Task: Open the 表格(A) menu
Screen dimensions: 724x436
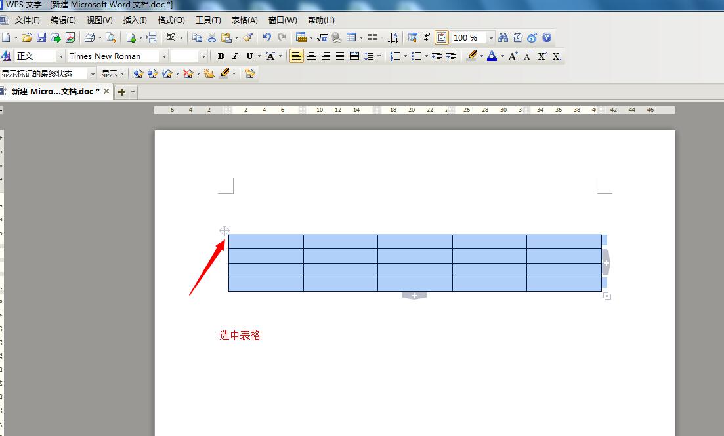Action: (x=244, y=20)
